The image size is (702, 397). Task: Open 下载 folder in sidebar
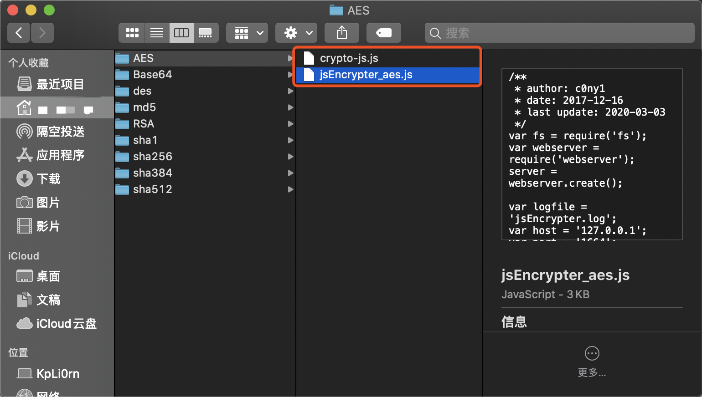[57, 179]
